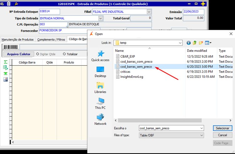Click the Nº Entrada Estoque field

click(x=50, y=12)
